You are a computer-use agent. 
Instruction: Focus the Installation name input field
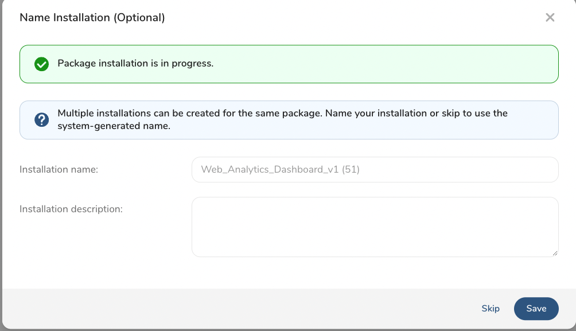(x=375, y=170)
